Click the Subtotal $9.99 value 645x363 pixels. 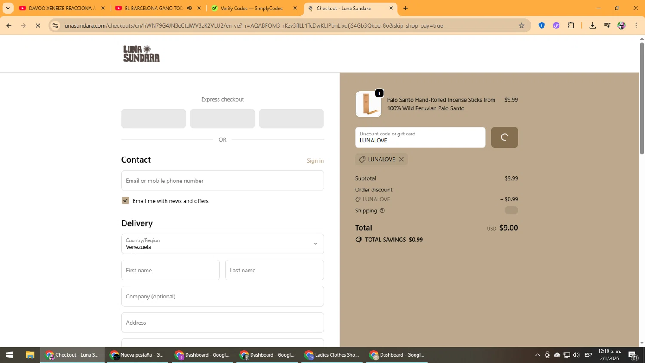tap(511, 178)
